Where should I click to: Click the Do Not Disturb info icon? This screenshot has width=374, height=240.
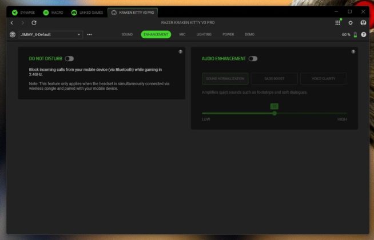pos(181,51)
